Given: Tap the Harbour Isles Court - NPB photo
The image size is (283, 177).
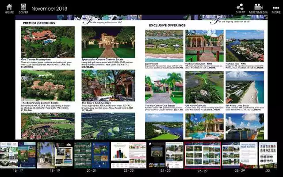Looking at the screenshot, I should [204, 46].
